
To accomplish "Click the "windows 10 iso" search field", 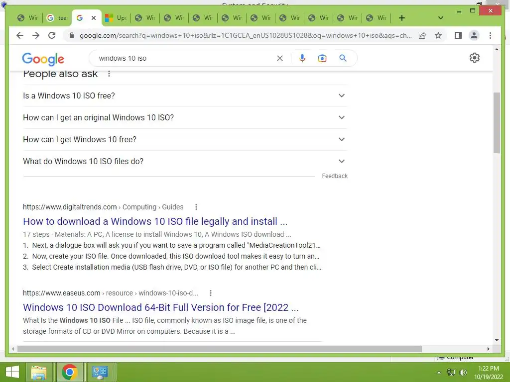I will (x=185, y=58).
